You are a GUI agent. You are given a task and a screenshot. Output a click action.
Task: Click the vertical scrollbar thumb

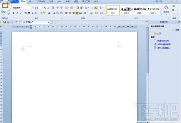click(147, 50)
